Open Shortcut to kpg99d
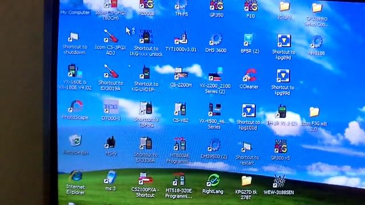This screenshot has height=205, width=365. tap(283, 82)
